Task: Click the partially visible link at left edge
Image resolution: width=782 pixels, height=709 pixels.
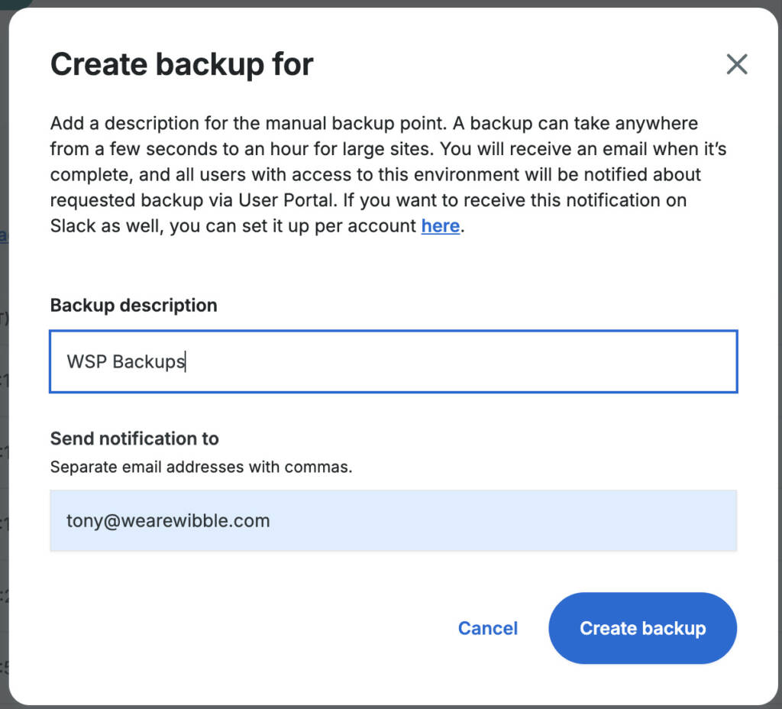Action: 4,235
